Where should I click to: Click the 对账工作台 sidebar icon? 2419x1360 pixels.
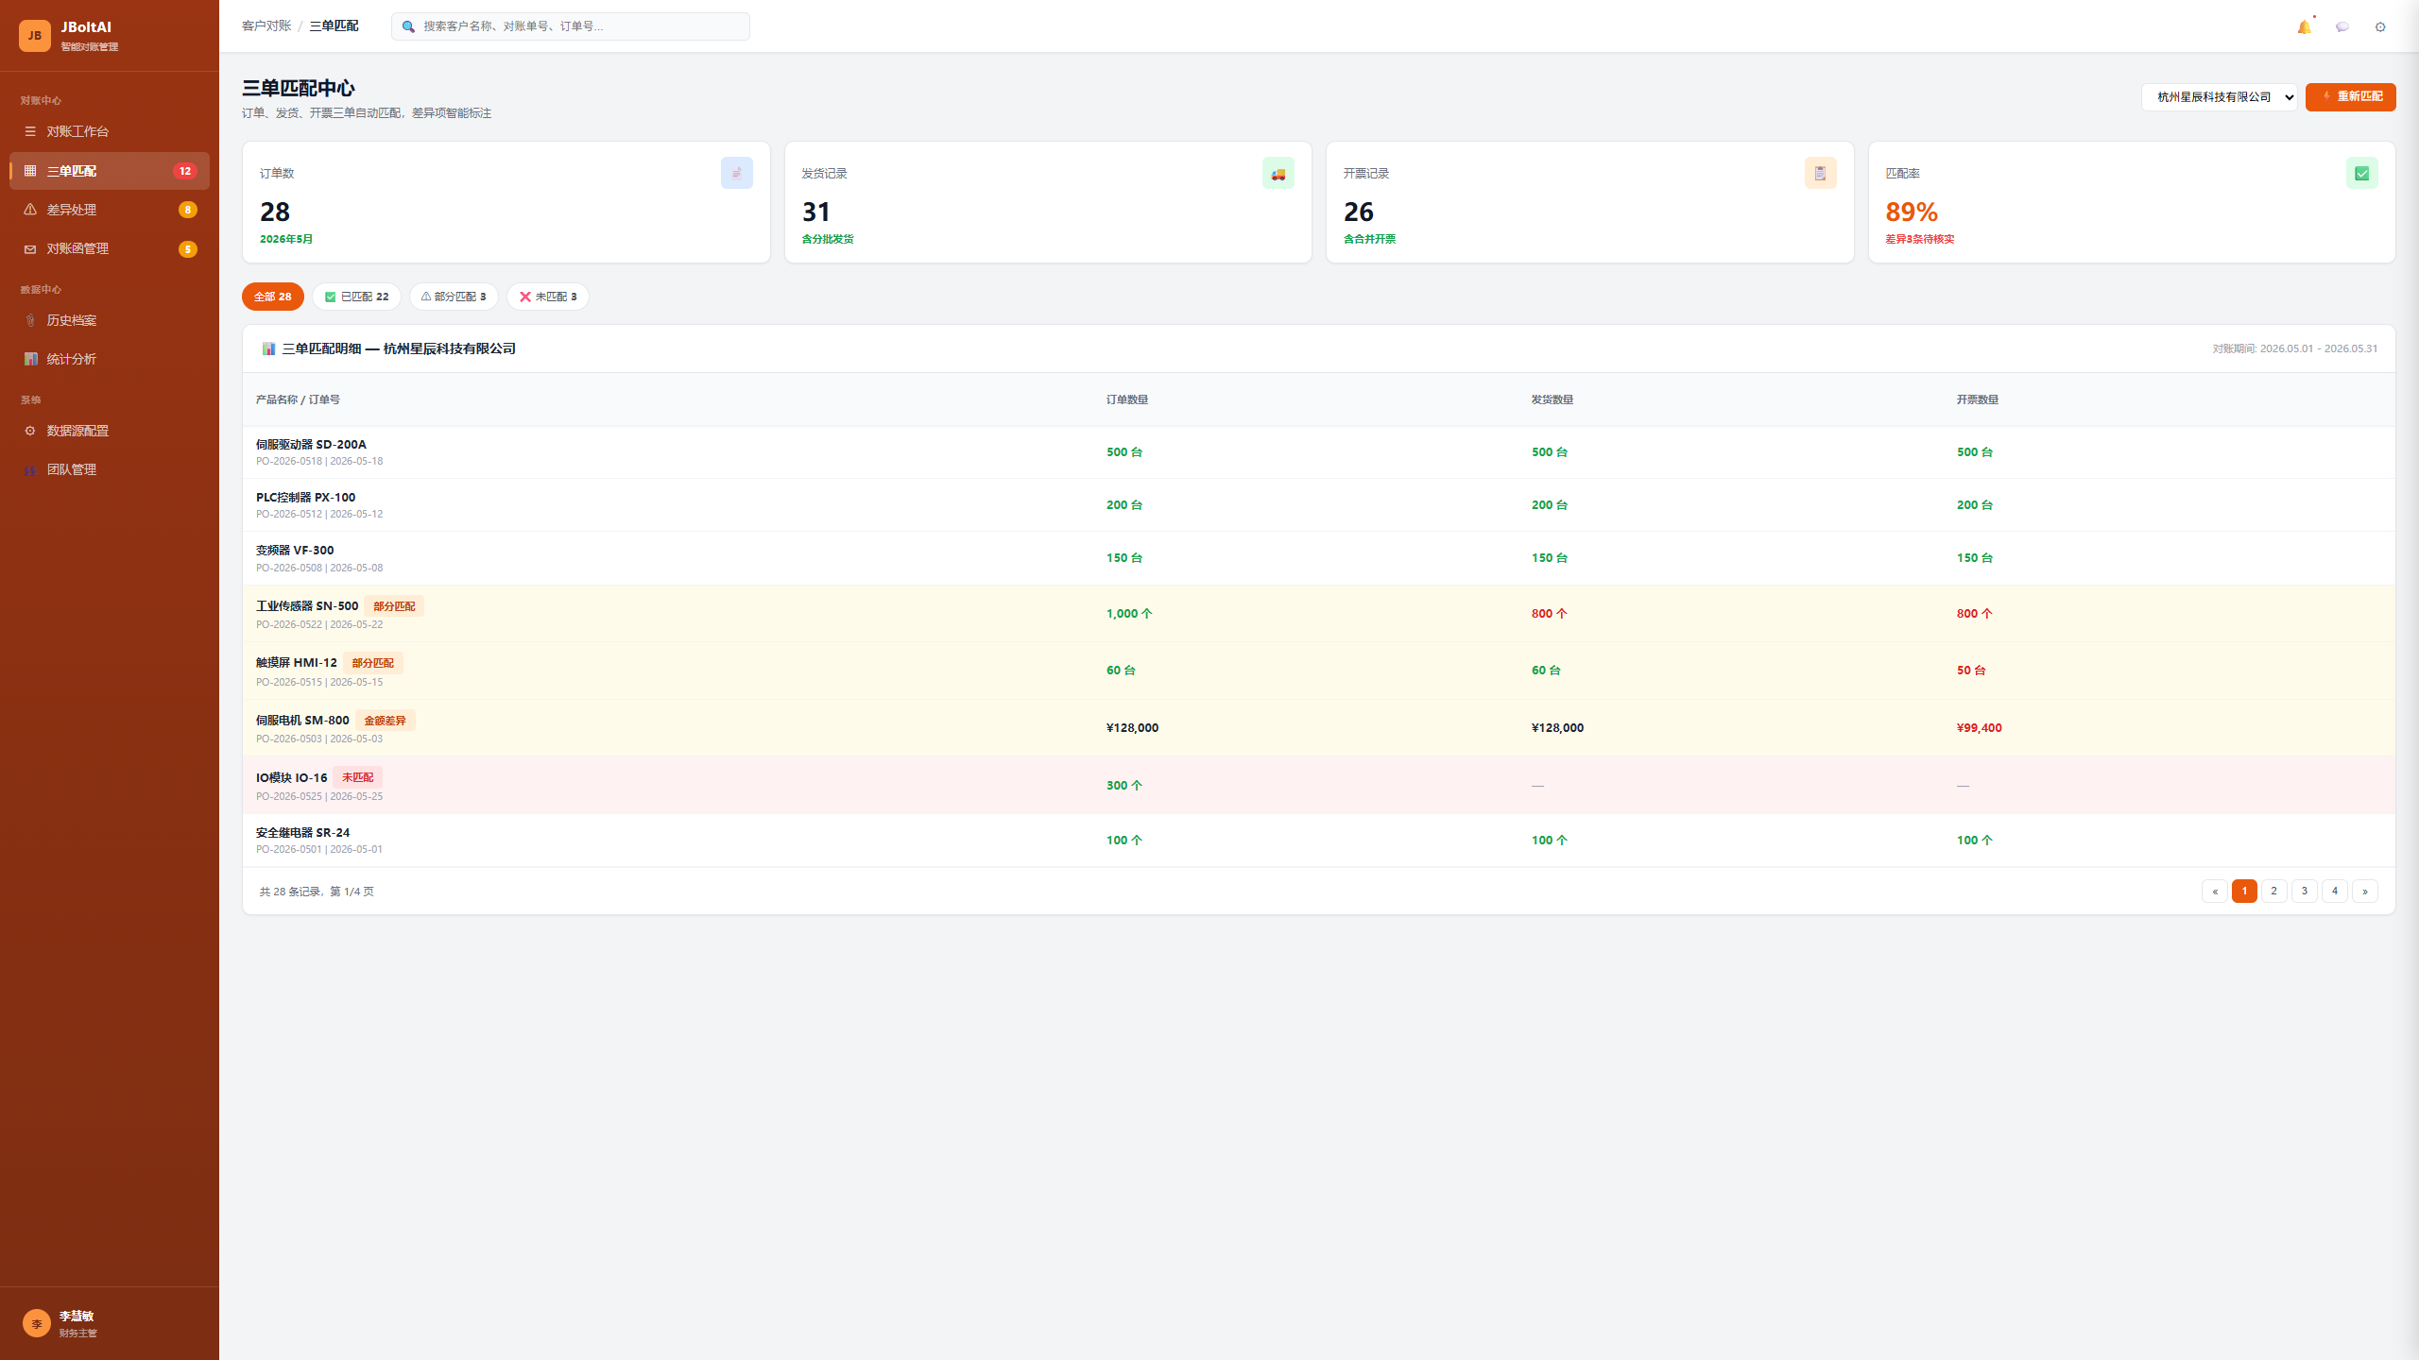[x=30, y=131]
